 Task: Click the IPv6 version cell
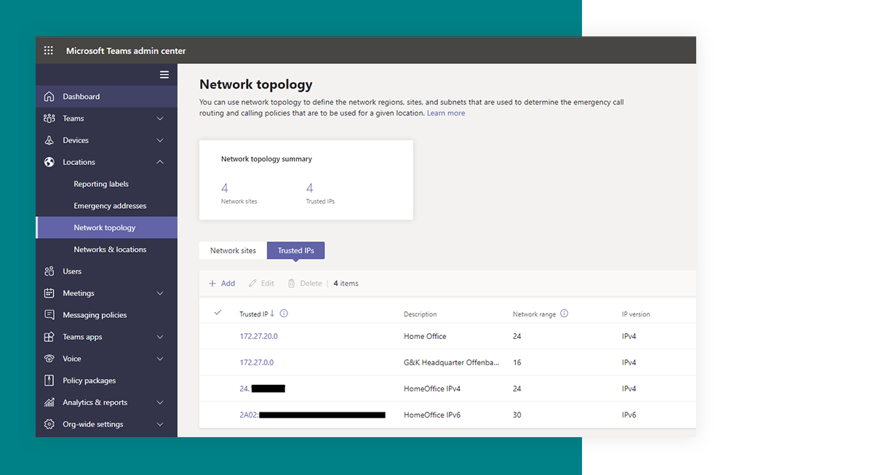click(629, 415)
